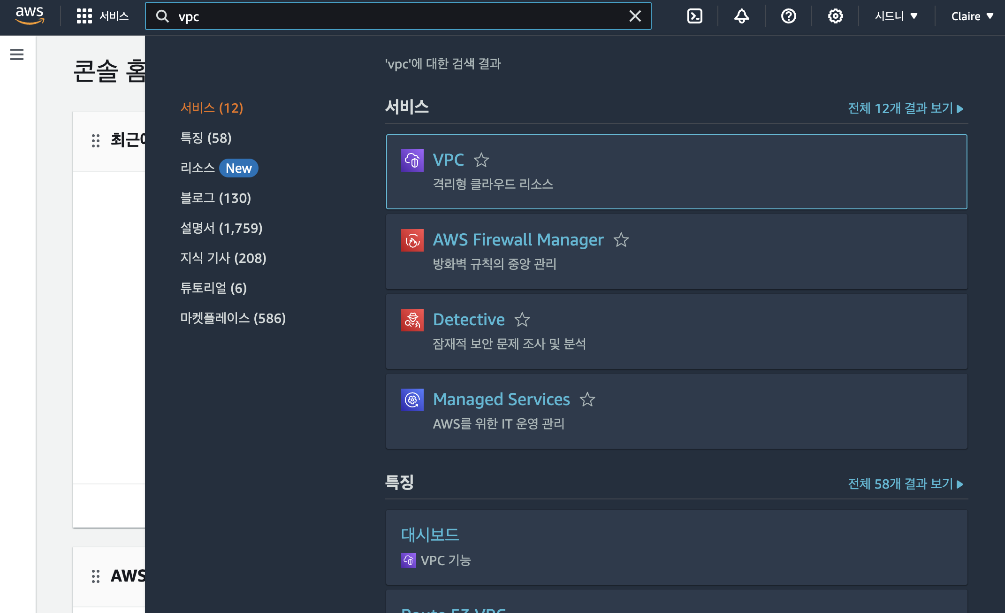Image resolution: width=1005 pixels, height=613 pixels.
Task: View all 58 feature results link
Action: 906,484
